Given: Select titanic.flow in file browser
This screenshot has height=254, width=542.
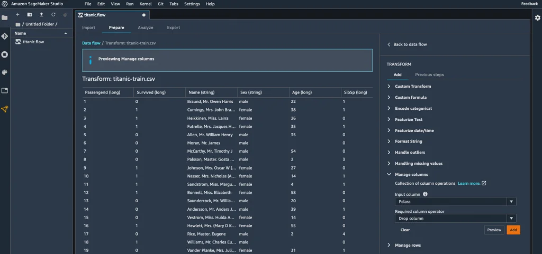Looking at the screenshot, I should tap(33, 42).
